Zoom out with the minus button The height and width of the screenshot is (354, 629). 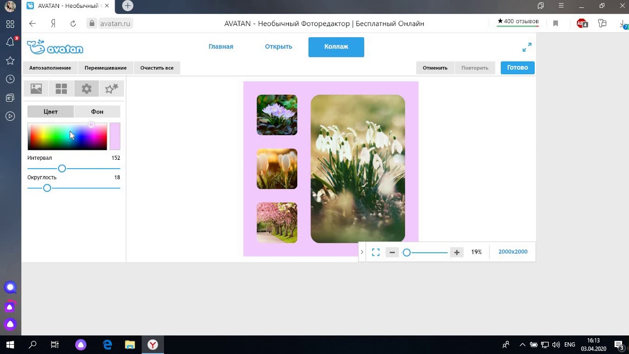click(392, 252)
